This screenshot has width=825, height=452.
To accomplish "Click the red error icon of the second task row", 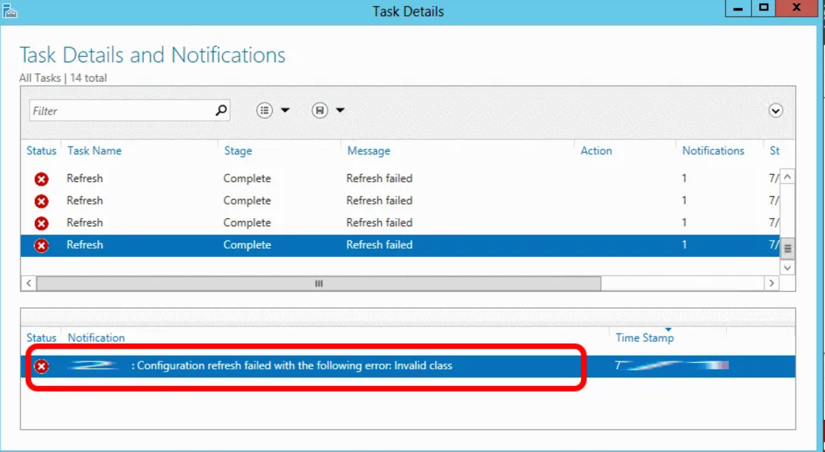I will 41,201.
